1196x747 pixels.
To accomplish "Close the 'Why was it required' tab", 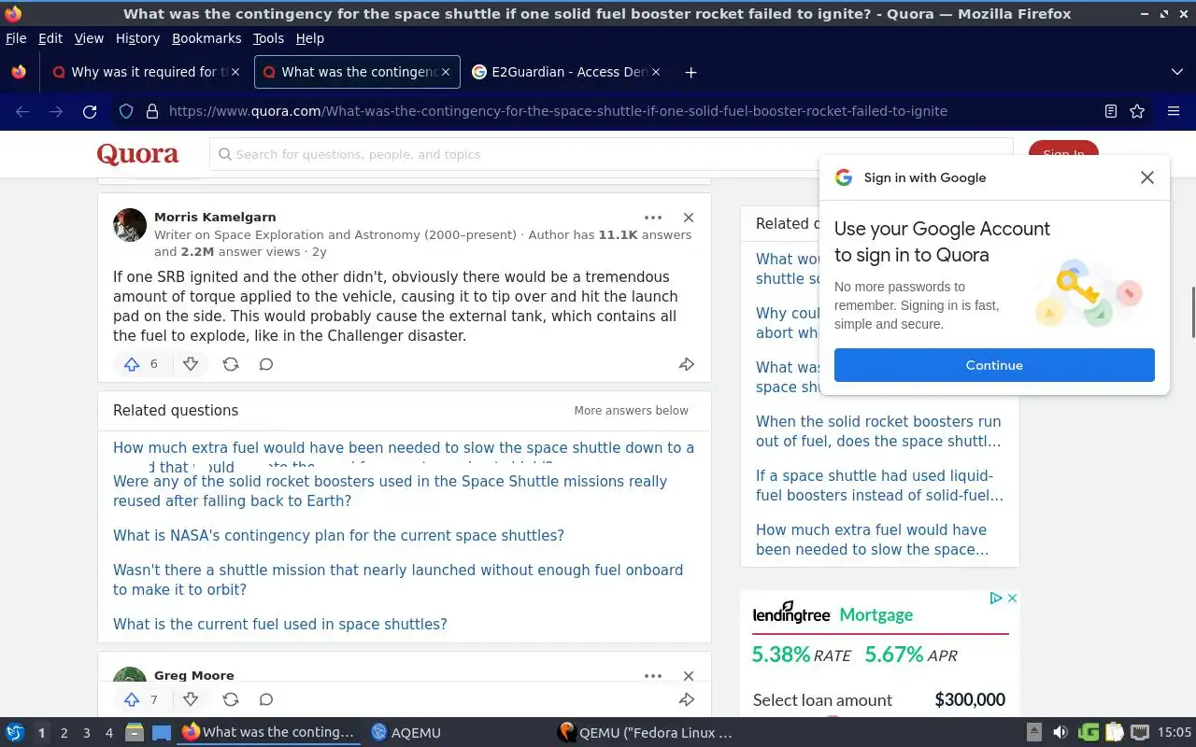I will [x=235, y=72].
